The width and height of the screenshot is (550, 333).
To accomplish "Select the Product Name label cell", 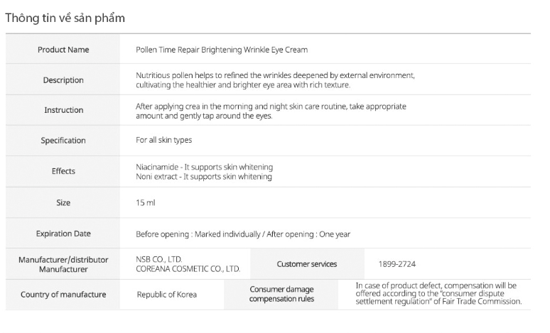I will [x=63, y=50].
